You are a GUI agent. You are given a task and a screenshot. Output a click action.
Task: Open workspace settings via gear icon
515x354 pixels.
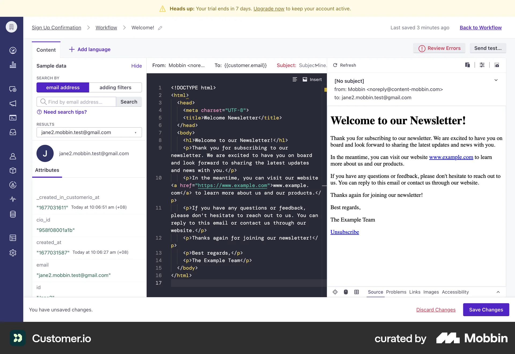12,253
